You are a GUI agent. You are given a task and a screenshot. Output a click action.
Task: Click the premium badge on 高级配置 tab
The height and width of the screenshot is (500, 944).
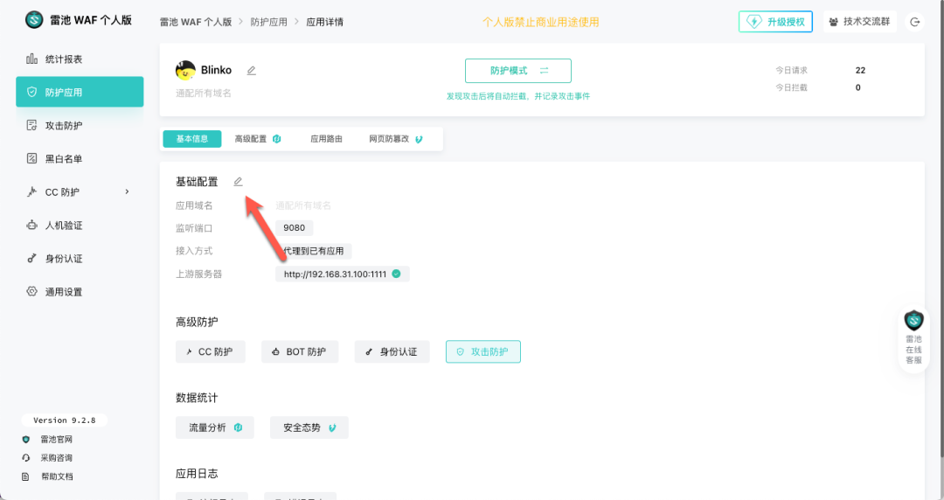click(277, 139)
